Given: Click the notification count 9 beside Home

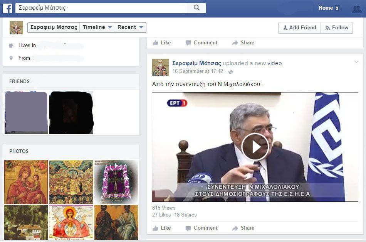Looking at the screenshot, I should (x=337, y=8).
